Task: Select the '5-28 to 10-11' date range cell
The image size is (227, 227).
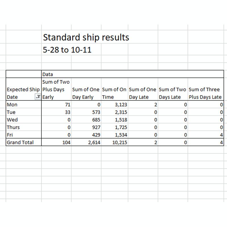Action: click(67, 50)
